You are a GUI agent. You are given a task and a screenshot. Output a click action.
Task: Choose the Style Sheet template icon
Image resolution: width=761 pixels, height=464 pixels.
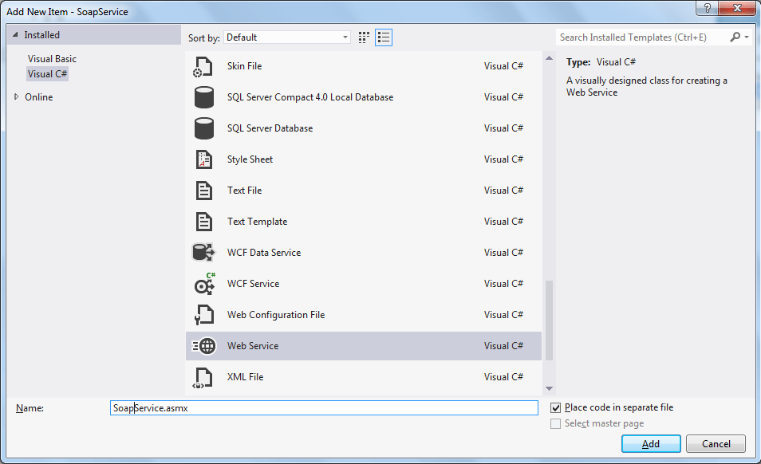(x=204, y=159)
